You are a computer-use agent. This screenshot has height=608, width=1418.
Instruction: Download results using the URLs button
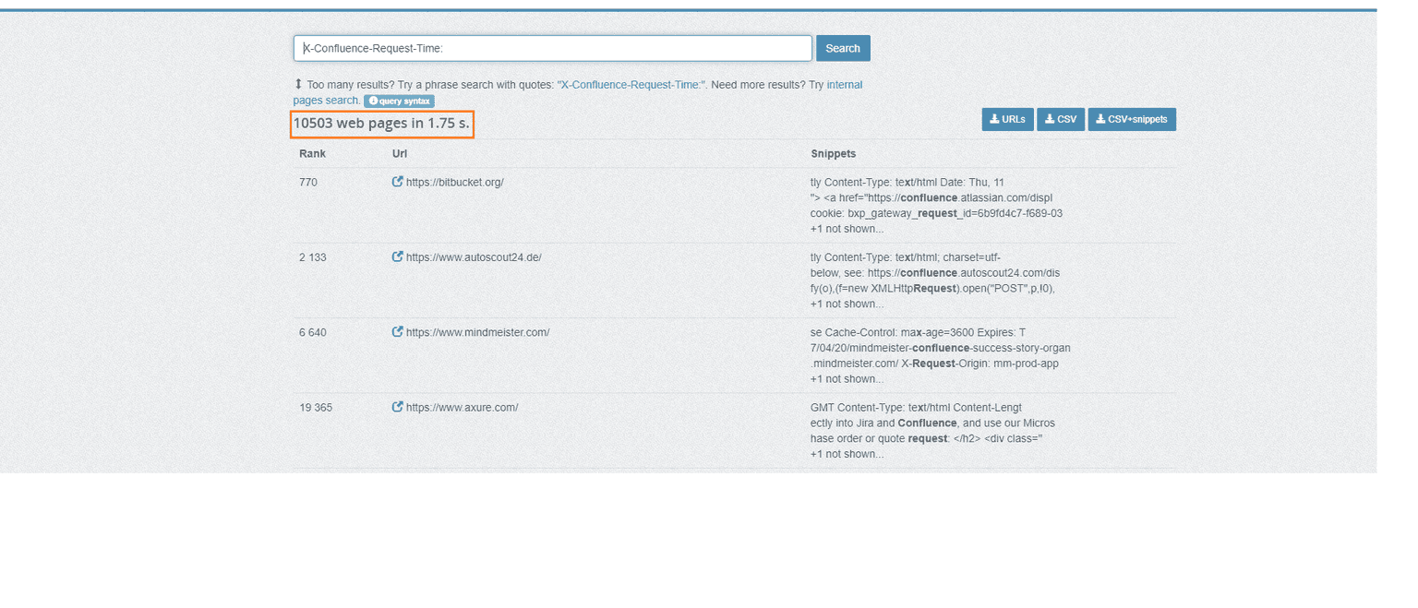click(1006, 120)
